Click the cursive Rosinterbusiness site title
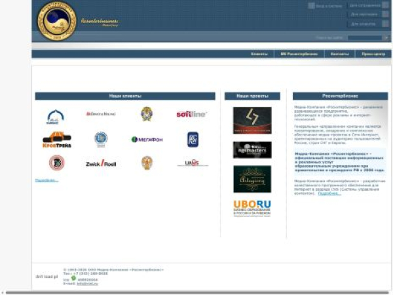393x295 pixels. pos(100,22)
